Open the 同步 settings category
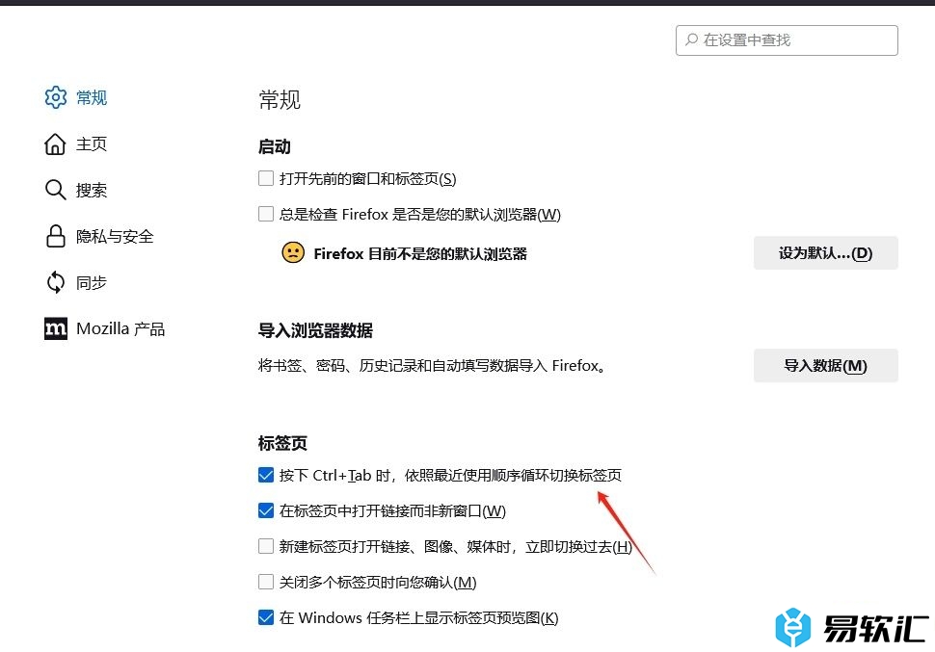The height and width of the screenshot is (652, 935). (x=76, y=282)
